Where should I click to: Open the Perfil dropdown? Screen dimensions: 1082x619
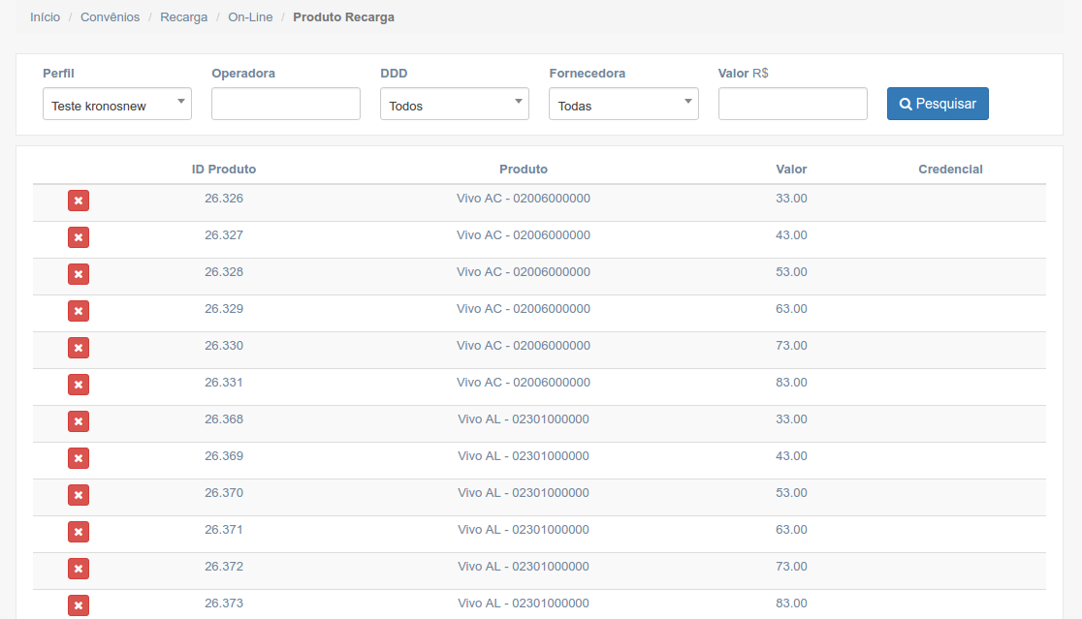(x=116, y=105)
